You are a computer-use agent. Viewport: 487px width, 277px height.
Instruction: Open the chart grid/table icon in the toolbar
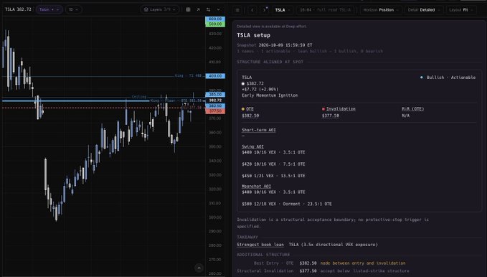[188, 9]
